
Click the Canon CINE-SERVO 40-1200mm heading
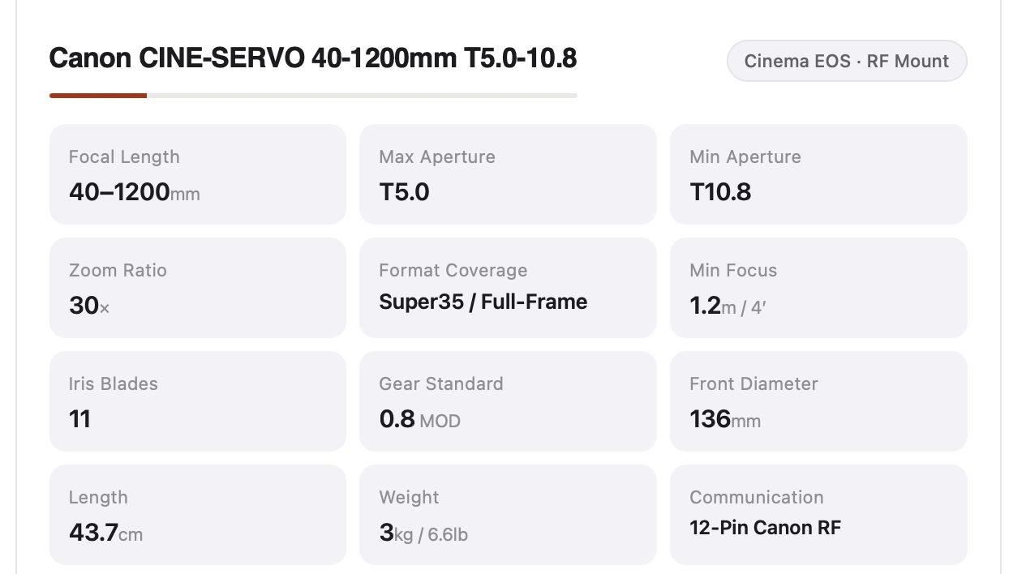click(x=313, y=58)
